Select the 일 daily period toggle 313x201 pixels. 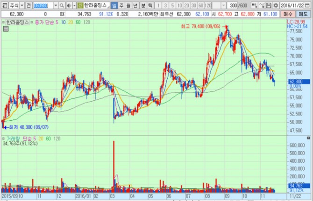click(114, 5)
